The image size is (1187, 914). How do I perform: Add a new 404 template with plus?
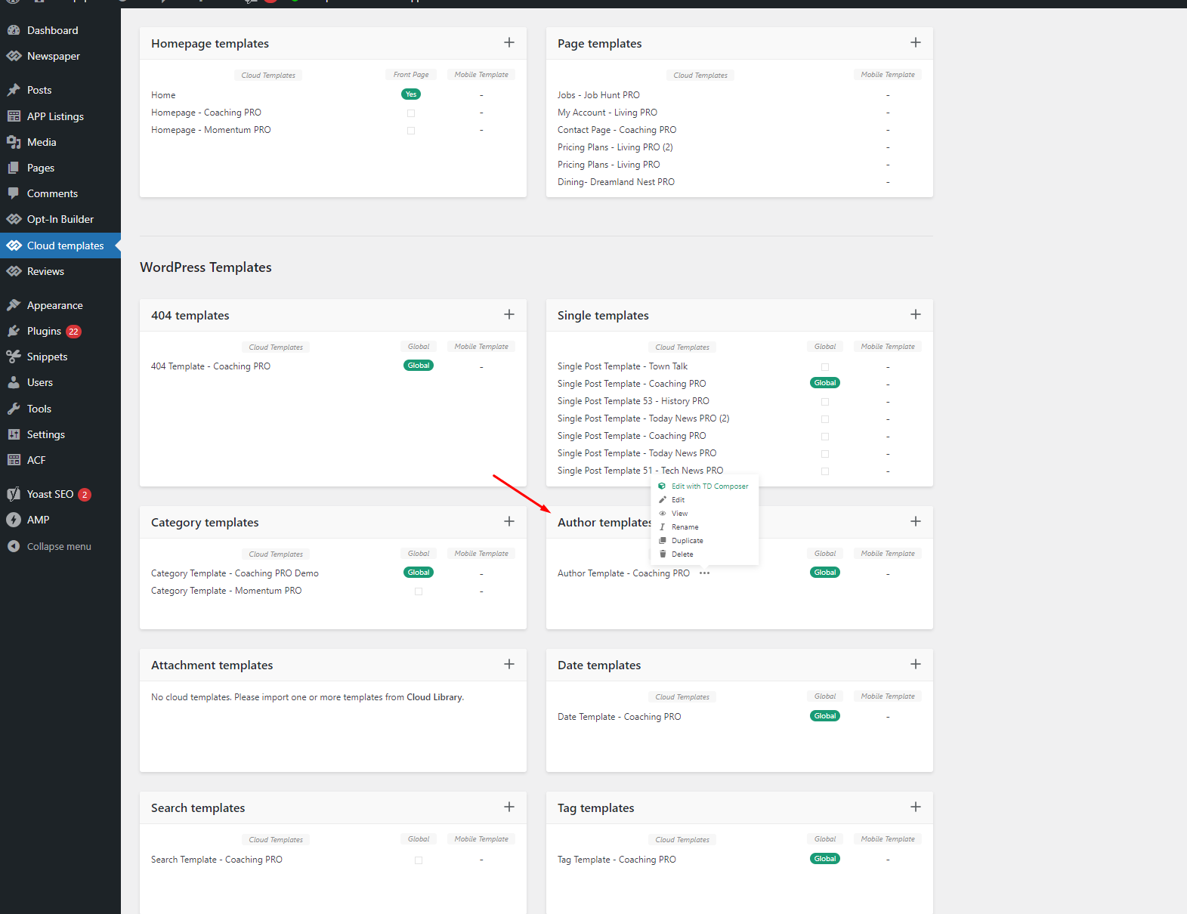[509, 314]
